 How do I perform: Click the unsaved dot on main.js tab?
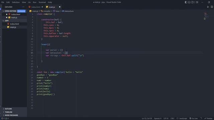click(60, 7)
